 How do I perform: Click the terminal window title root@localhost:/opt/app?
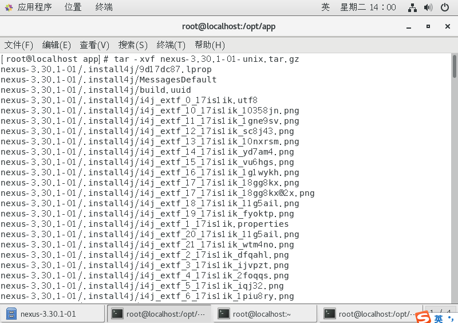228,26
